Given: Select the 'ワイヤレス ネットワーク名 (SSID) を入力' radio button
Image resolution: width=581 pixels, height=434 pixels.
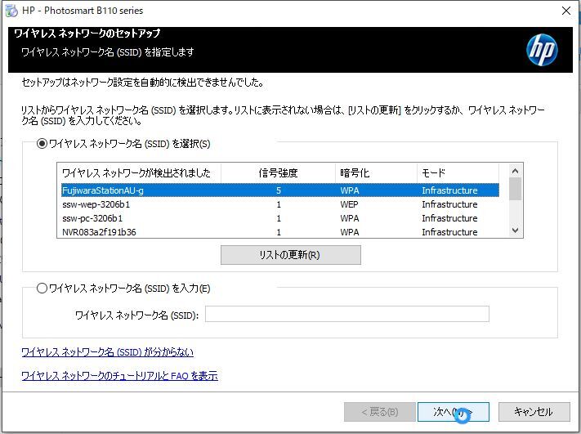Looking at the screenshot, I should coord(42,288).
